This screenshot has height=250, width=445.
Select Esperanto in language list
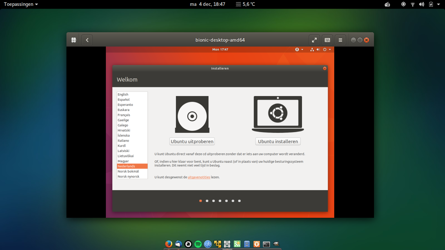click(132, 105)
